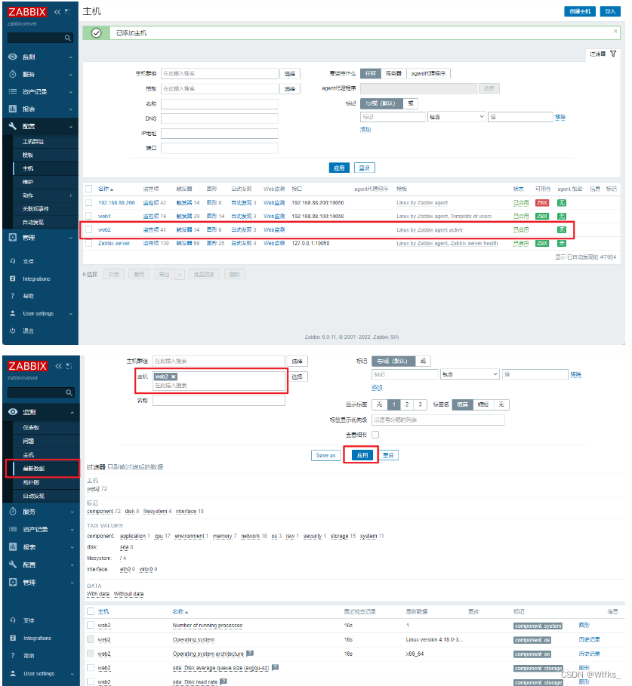This screenshot has width=632, height=686.
Task: Expand the 服务 menu in the upper sidebar
Action: point(41,75)
